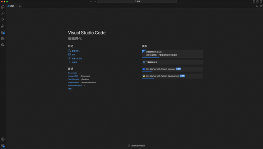This screenshot has height=149, width=263.
Task: Open the Source Control view
Action: pyautogui.click(x=3, y=20)
